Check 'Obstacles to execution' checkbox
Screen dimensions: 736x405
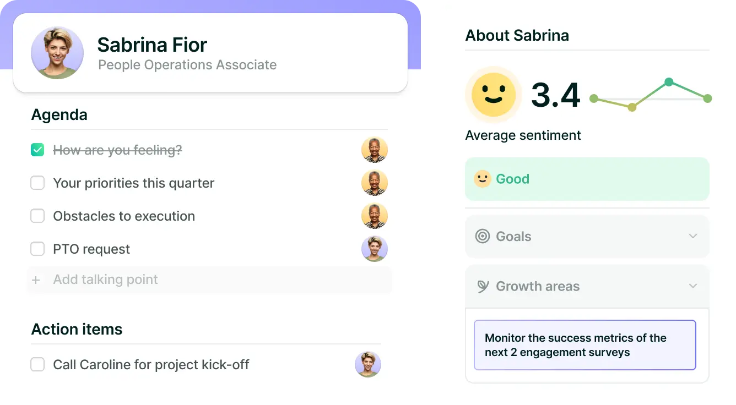37,216
